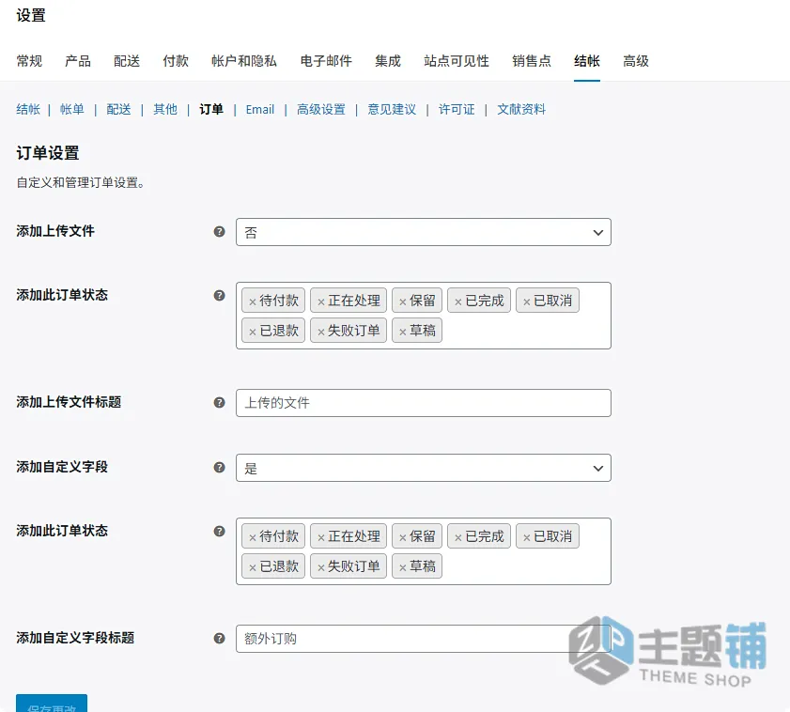Switch to the 电子邮件 tab
Screen dimensions: 790x712
[326, 61]
